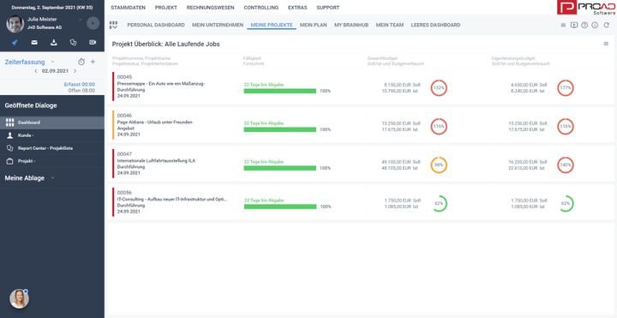Screen dimensions: 617x318
Task: Open the EXTRAS menu
Action: coord(297,8)
